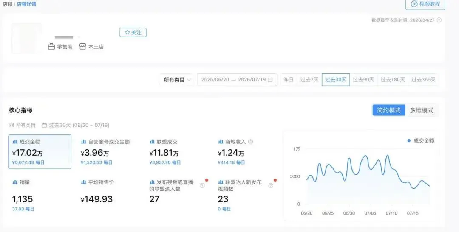Click help icon beside 发布视频或直播的联盟达人数

tap(202, 185)
